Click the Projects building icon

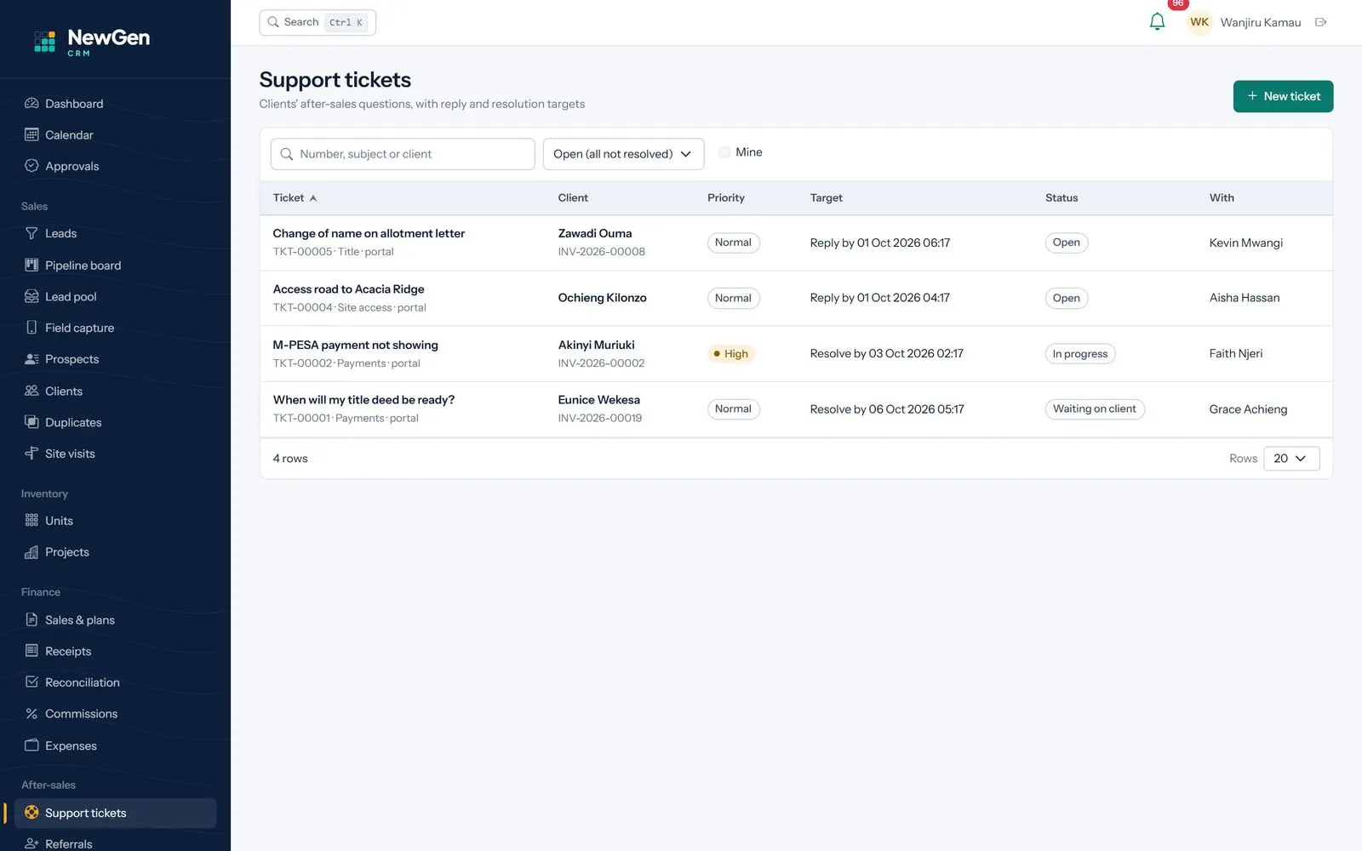(x=31, y=552)
